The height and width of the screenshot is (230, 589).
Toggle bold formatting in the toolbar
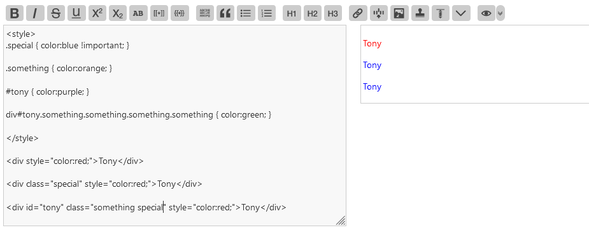(15, 13)
